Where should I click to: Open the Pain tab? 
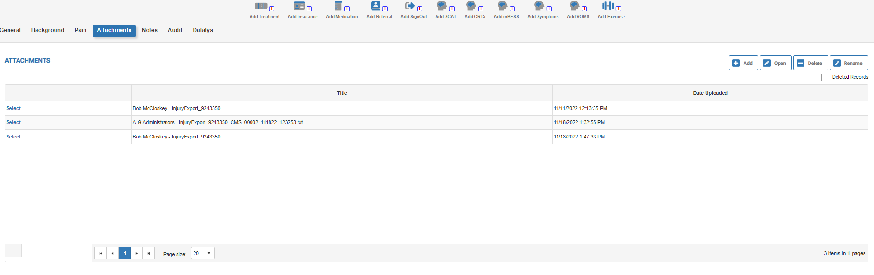pyautogui.click(x=81, y=30)
